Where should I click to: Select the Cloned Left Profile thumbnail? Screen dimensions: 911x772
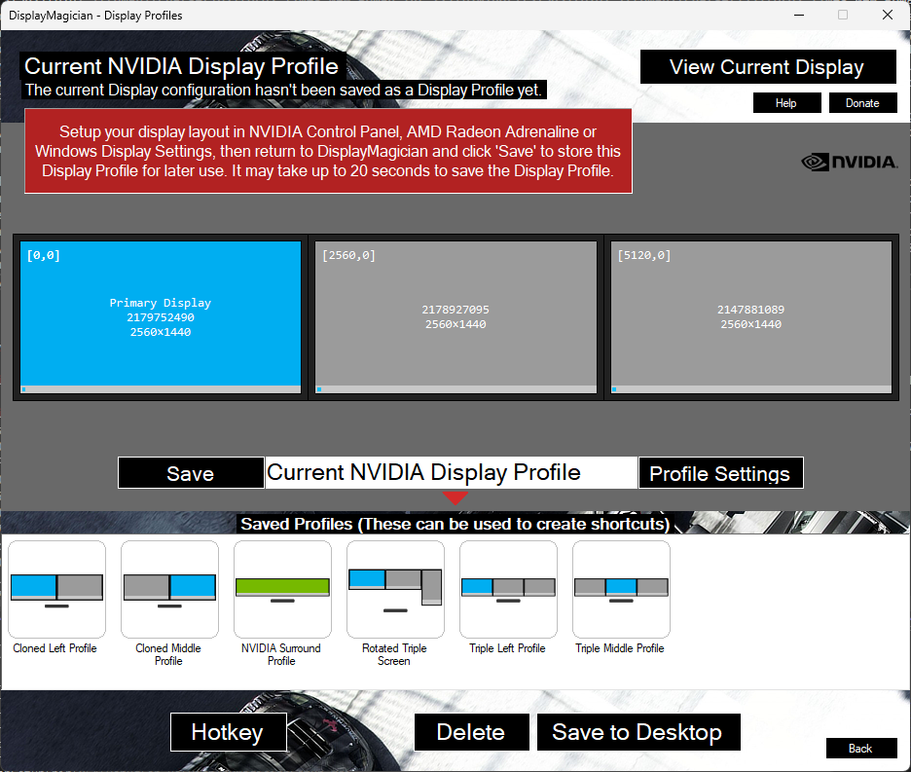[x=56, y=589]
